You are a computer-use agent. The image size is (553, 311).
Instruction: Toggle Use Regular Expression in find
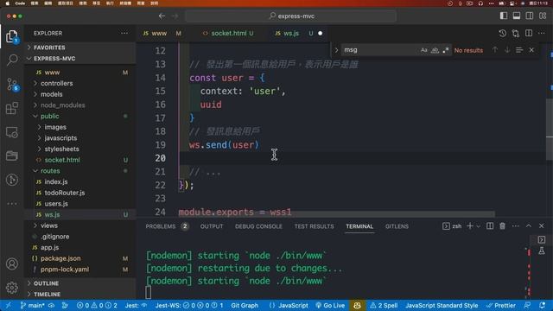[x=446, y=50]
